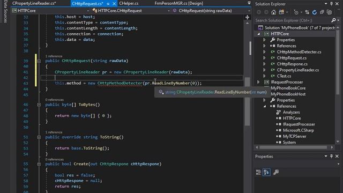Open the document tabs overflow dropdown
343x193 pixels.
(x=249, y=3)
